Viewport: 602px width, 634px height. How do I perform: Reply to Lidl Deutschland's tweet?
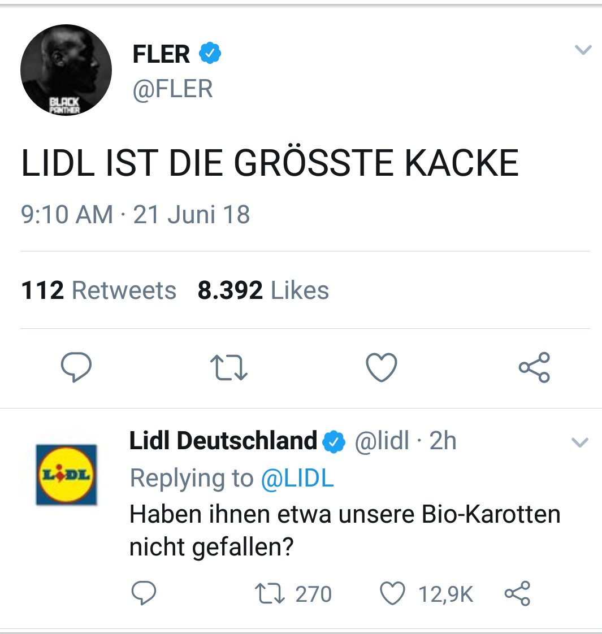(144, 593)
